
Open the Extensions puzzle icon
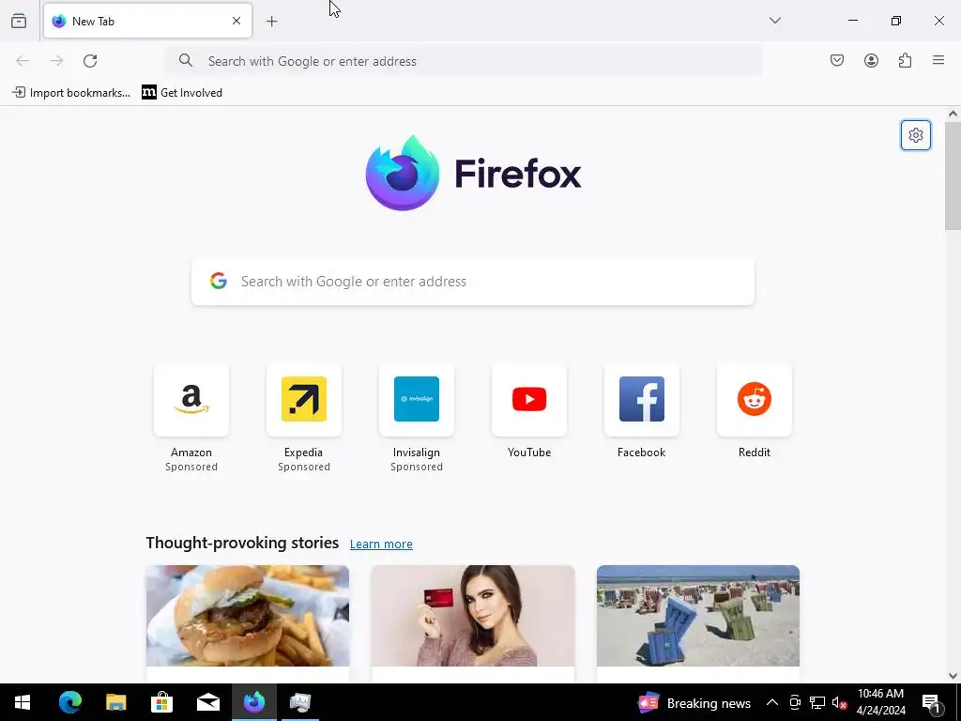click(905, 60)
